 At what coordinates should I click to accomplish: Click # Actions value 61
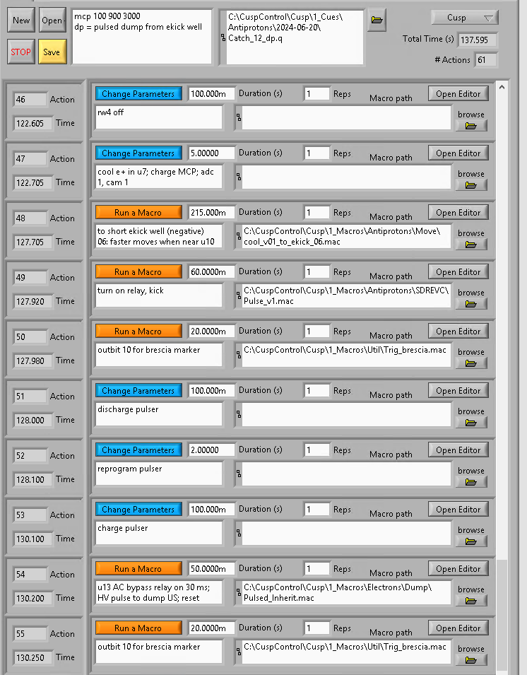(486, 60)
